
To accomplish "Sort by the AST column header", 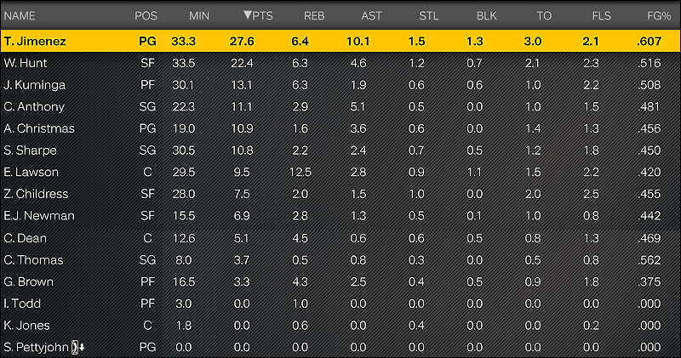I will tap(371, 16).
